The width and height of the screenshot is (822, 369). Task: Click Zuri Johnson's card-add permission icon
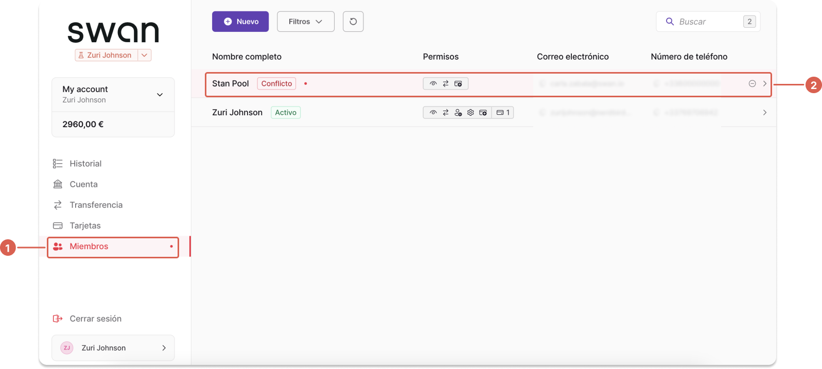pyautogui.click(x=483, y=112)
